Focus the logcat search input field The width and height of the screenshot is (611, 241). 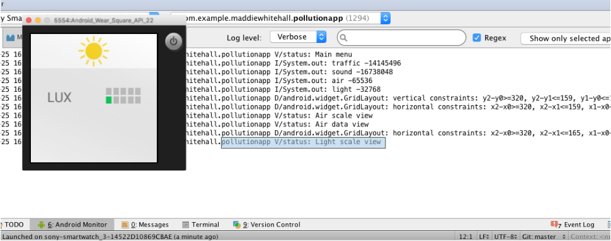click(x=402, y=38)
